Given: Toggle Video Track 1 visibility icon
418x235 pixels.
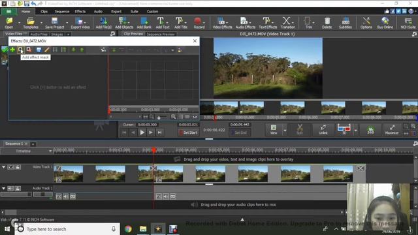Looking at the screenshot, I should tap(10, 167).
